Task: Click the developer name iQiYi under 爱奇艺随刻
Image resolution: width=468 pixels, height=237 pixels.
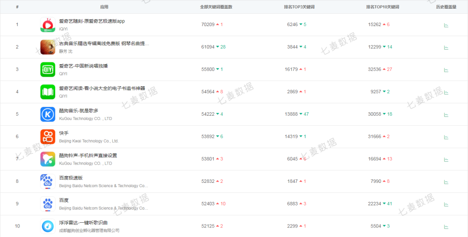Action: [x=63, y=29]
